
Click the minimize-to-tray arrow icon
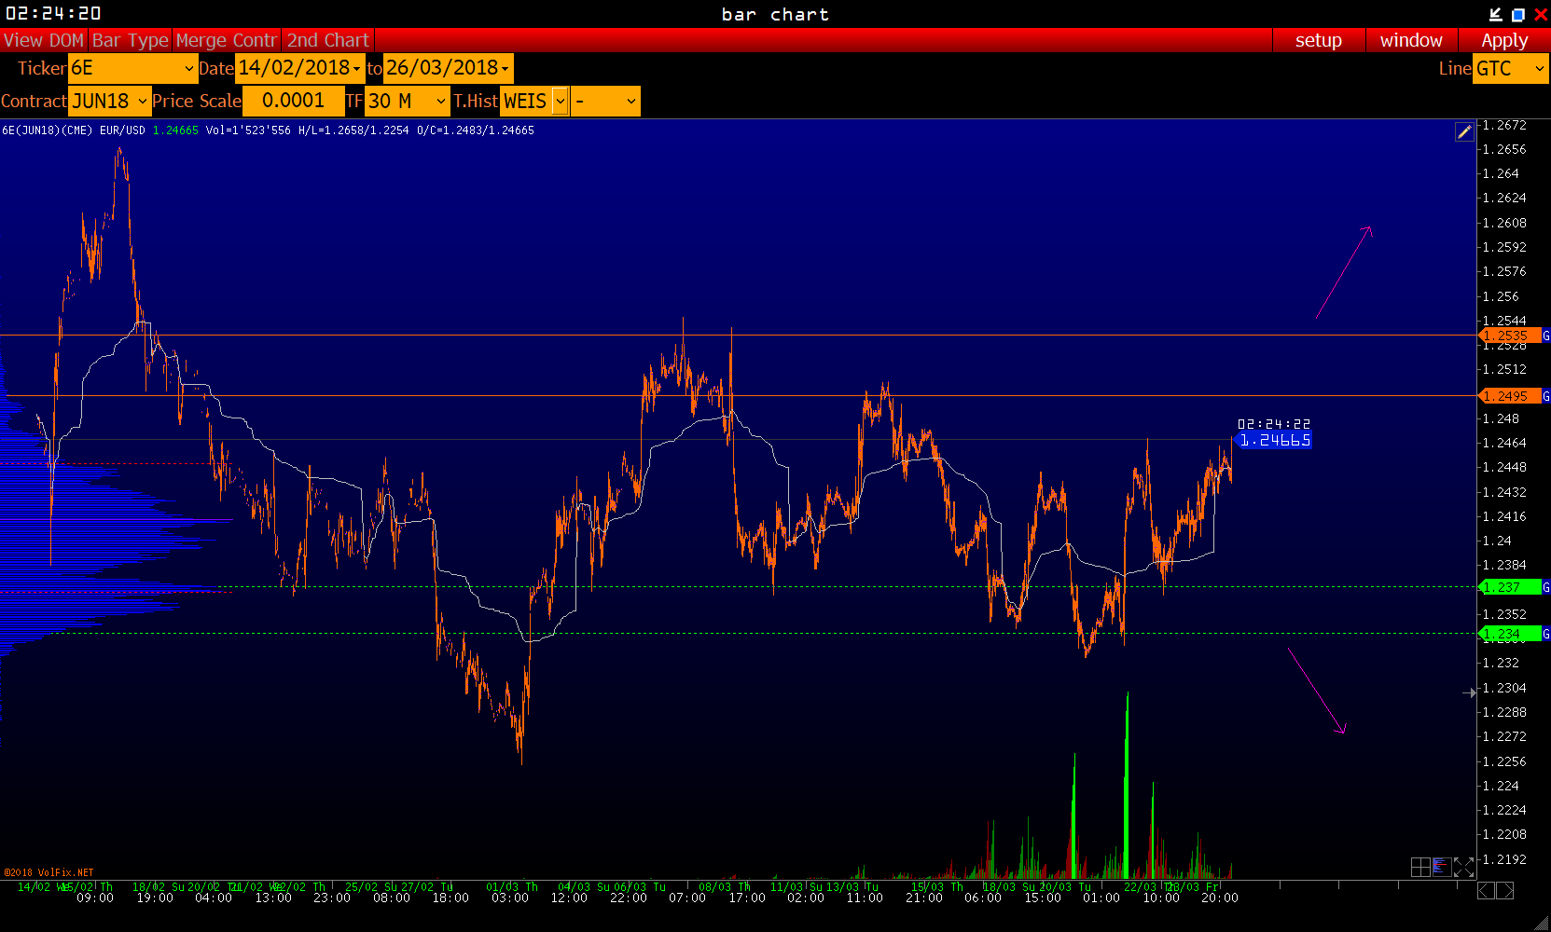pos(1495,14)
